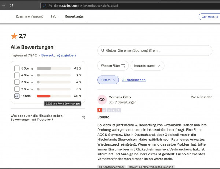The height and width of the screenshot is (169, 220).
Task: Click the 40 % value for 1 Stern
Action: pyautogui.click(x=78, y=96)
